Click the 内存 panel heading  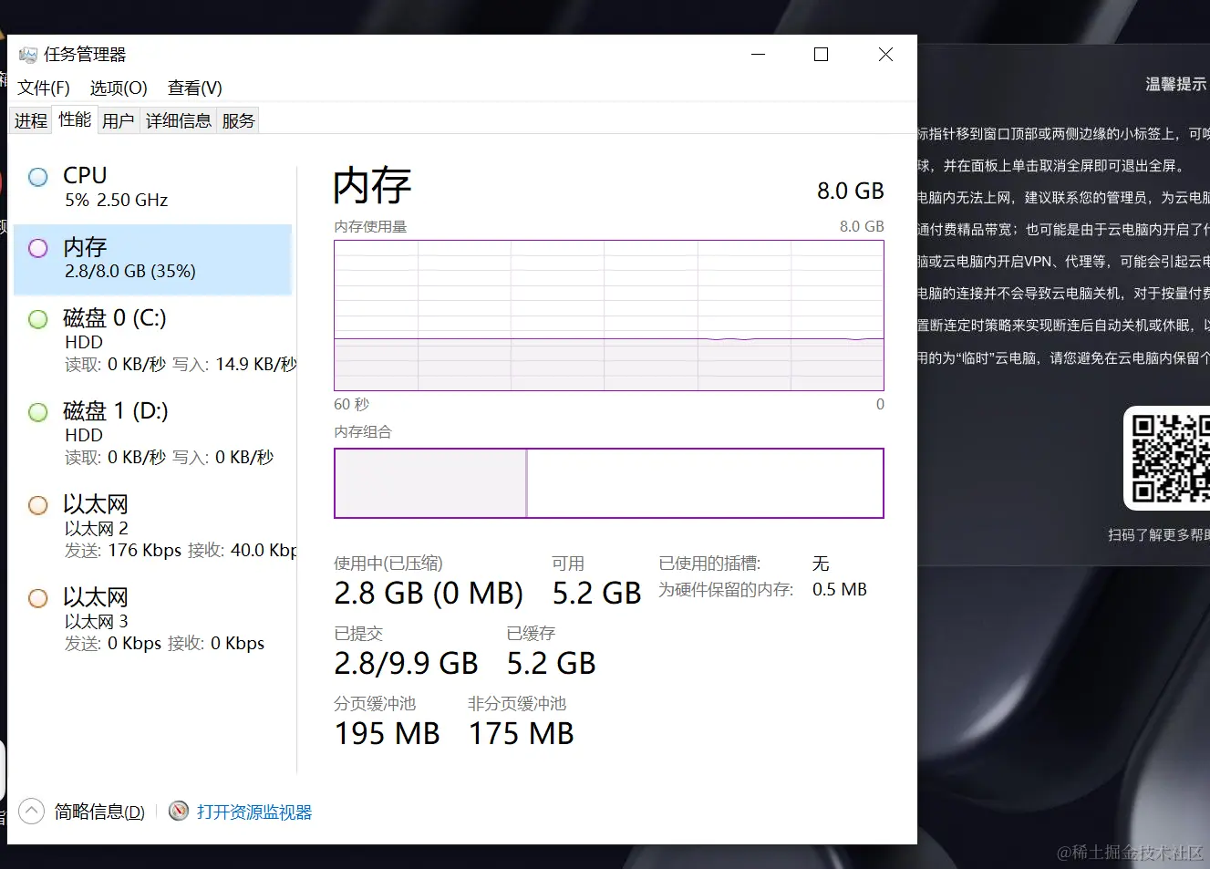coord(372,186)
